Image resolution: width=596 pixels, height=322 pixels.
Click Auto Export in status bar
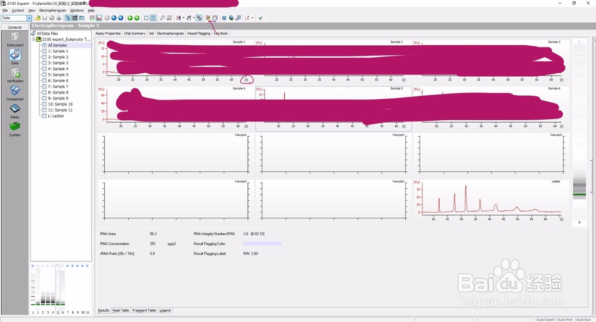[x=545, y=320]
